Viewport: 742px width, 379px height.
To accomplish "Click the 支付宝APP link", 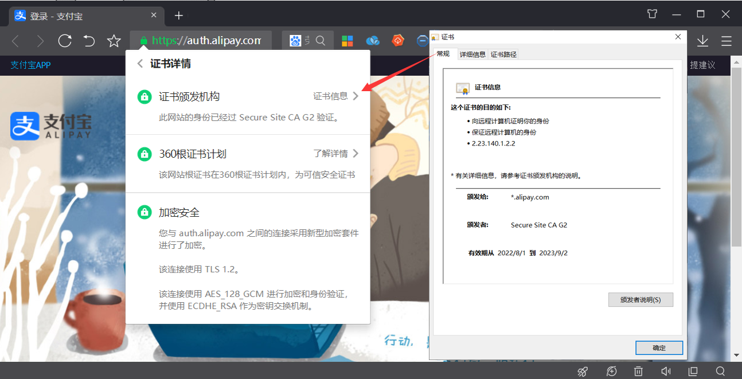I will pos(30,65).
